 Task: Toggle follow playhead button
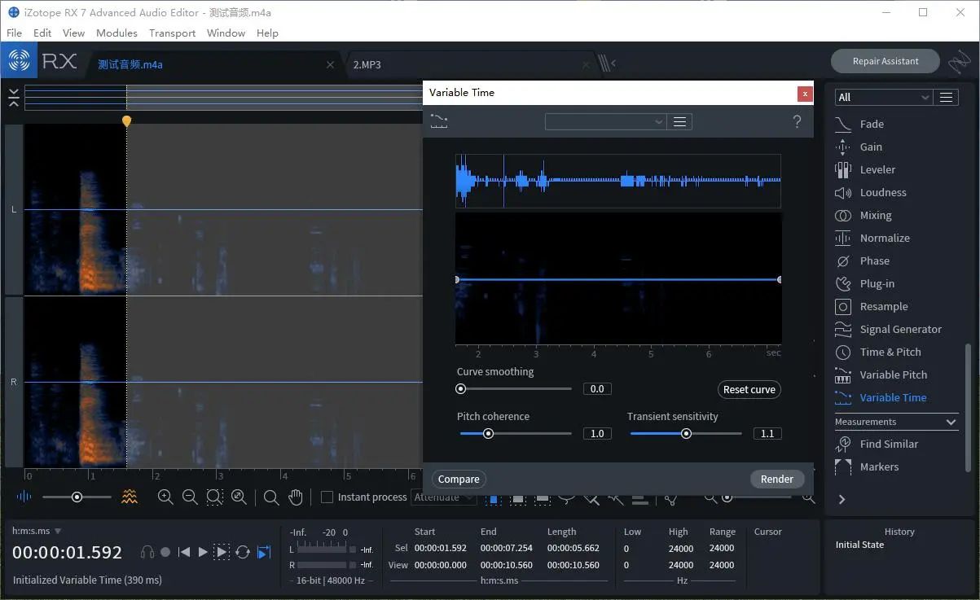264,552
